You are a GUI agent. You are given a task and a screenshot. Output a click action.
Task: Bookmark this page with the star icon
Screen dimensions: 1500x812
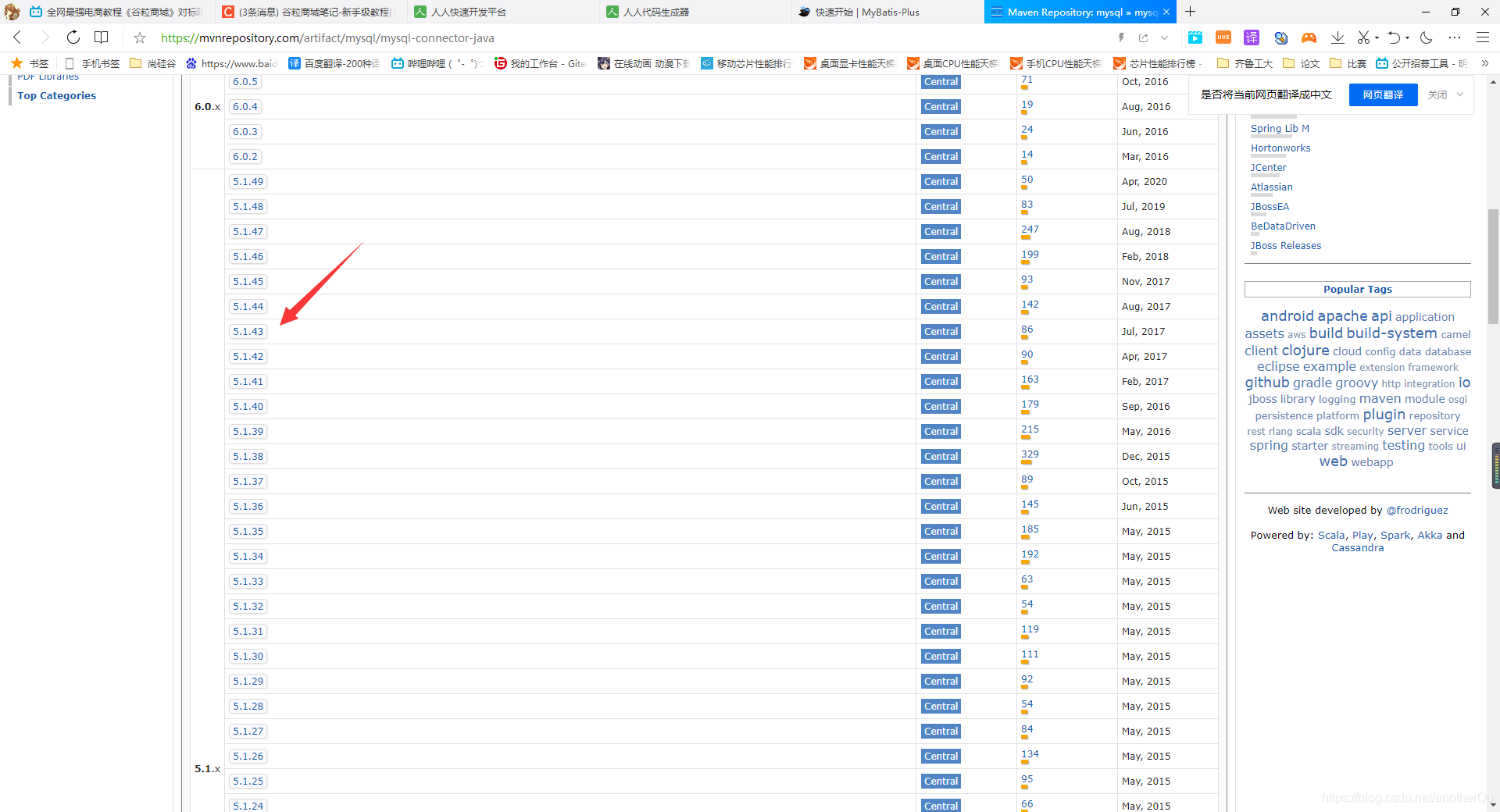pyautogui.click(x=140, y=37)
